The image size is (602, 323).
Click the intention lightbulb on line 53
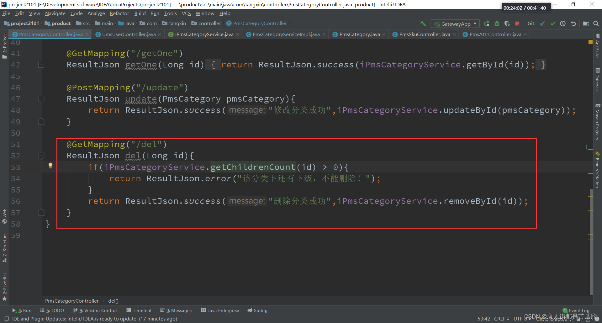click(x=50, y=166)
